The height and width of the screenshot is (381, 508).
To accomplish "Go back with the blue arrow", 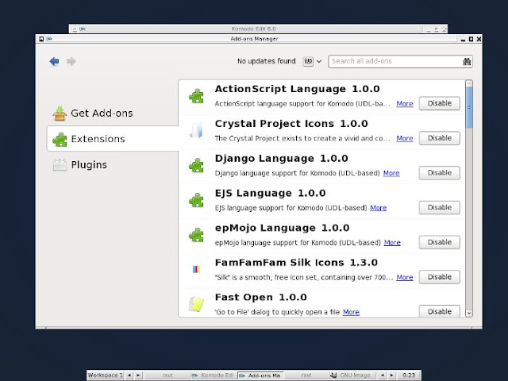I will pyautogui.click(x=54, y=61).
